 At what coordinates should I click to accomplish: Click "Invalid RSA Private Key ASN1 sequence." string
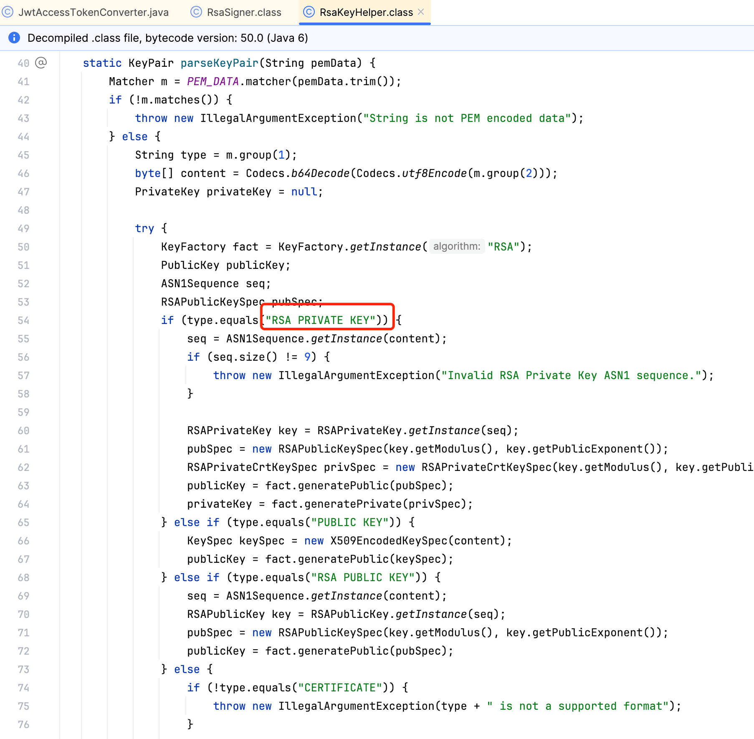pyautogui.click(x=571, y=375)
